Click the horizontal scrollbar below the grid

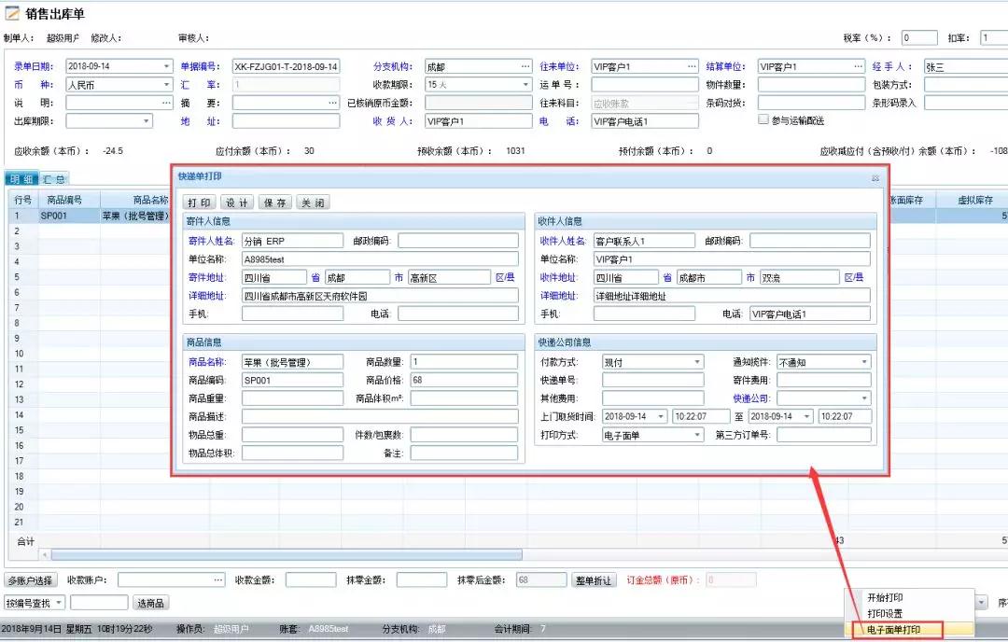[x=287, y=554]
